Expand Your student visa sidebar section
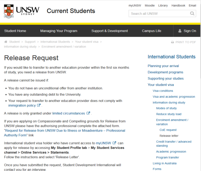This screenshot has height=171, width=201. [x=161, y=85]
